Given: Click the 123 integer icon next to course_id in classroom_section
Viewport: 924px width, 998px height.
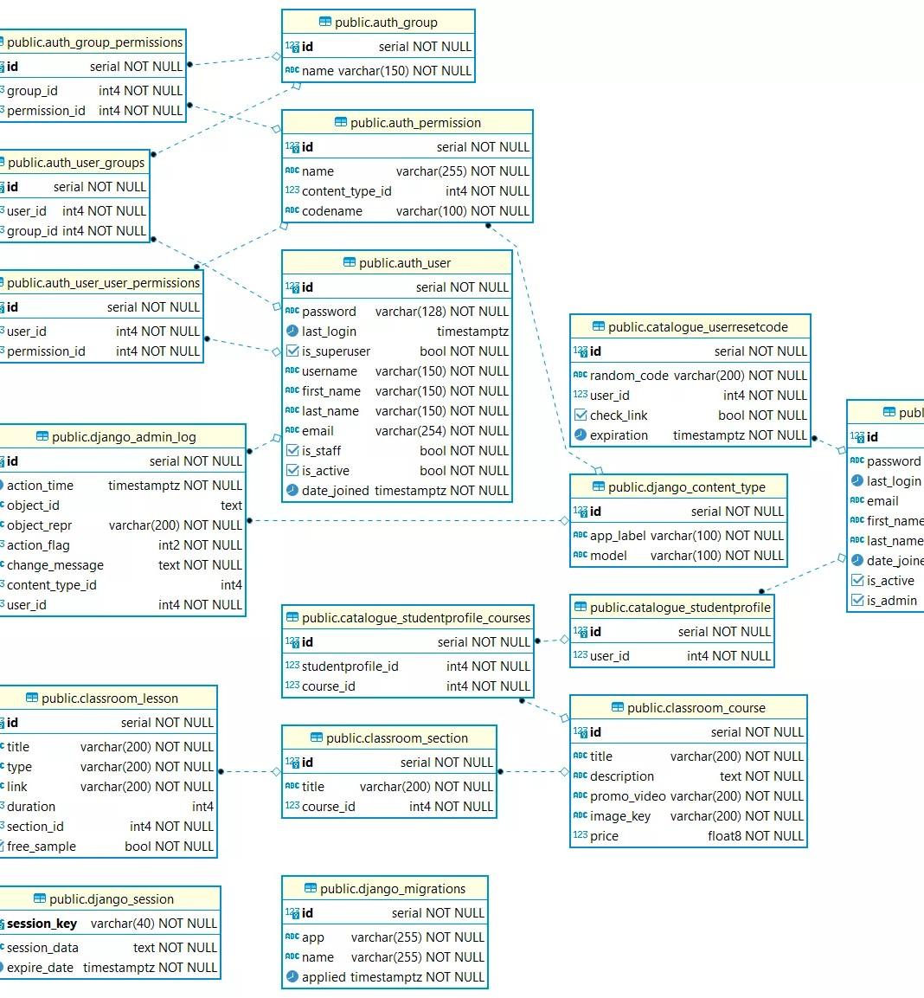Looking at the screenshot, I should click(292, 806).
